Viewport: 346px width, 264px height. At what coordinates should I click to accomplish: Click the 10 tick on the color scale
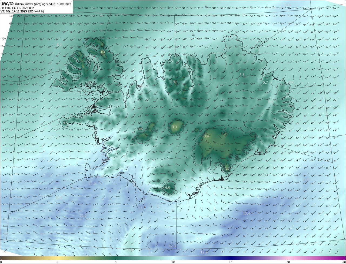(x=173, y=262)
